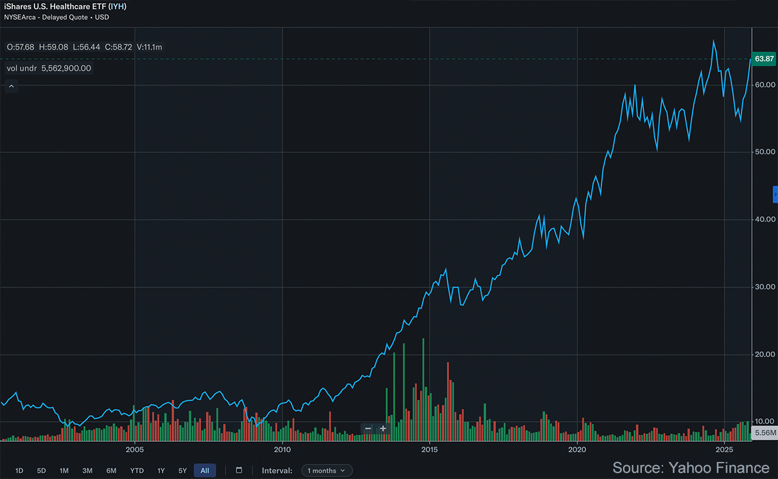
Task: Set chart range to 1Y
Action: [x=161, y=470]
